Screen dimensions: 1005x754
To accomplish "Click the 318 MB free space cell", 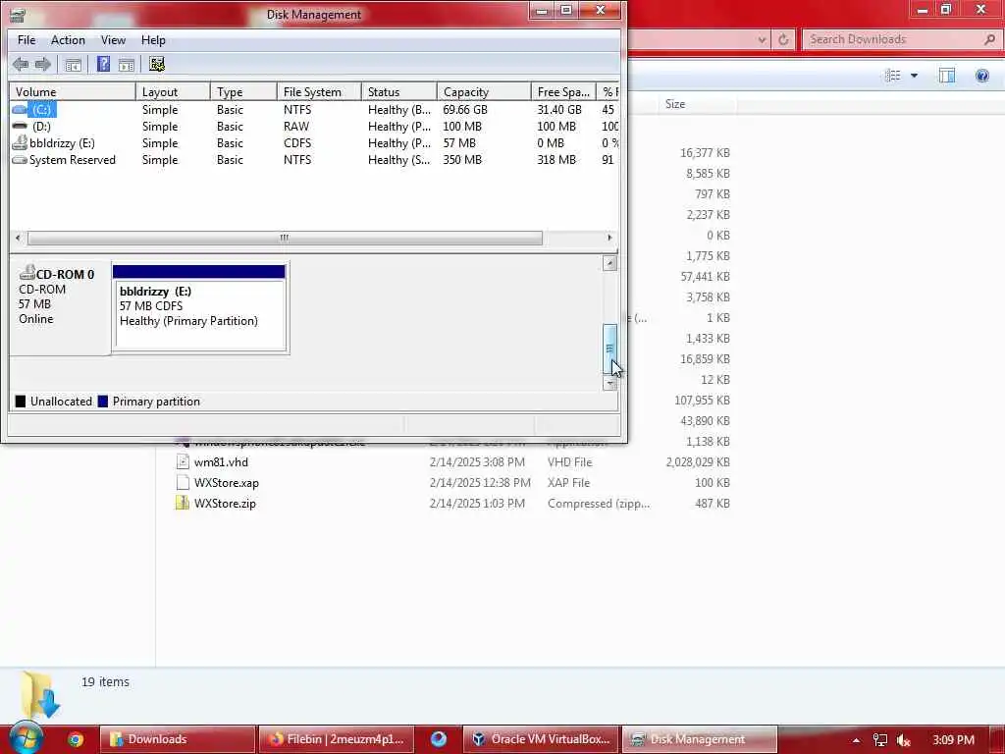I will click(x=556, y=160).
